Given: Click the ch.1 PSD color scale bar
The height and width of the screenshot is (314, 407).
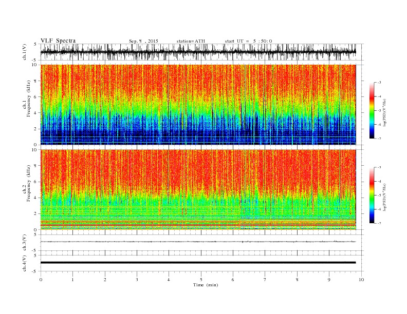Looking at the screenshot, I should (x=372, y=110).
